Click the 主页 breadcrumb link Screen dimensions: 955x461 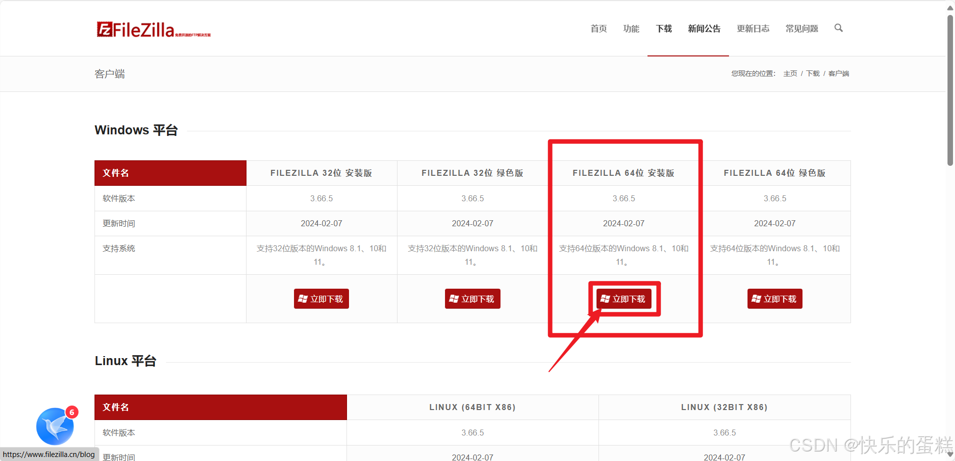790,73
